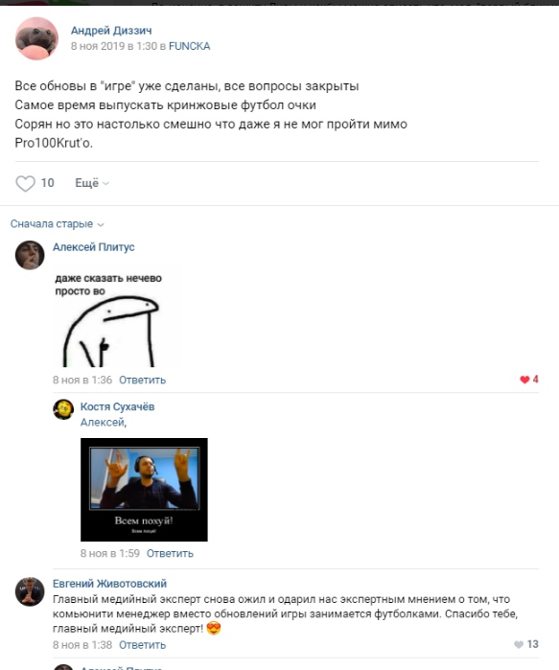This screenshot has width=559, height=670.
Task: Expand the Ещё dropdown menu
Action: tap(92, 183)
